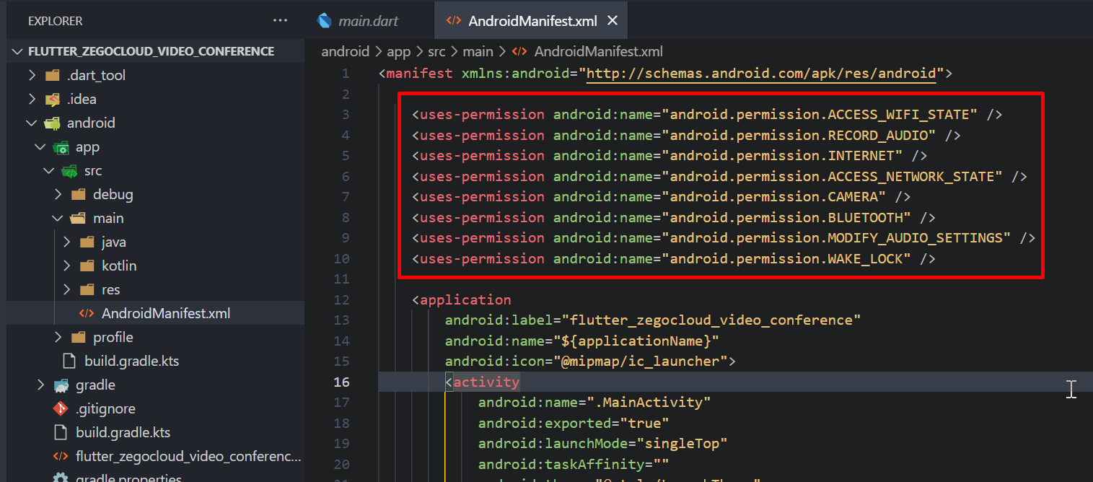
Task: Click the XML icon on AndroidManifest.xml tab
Action: point(454,20)
